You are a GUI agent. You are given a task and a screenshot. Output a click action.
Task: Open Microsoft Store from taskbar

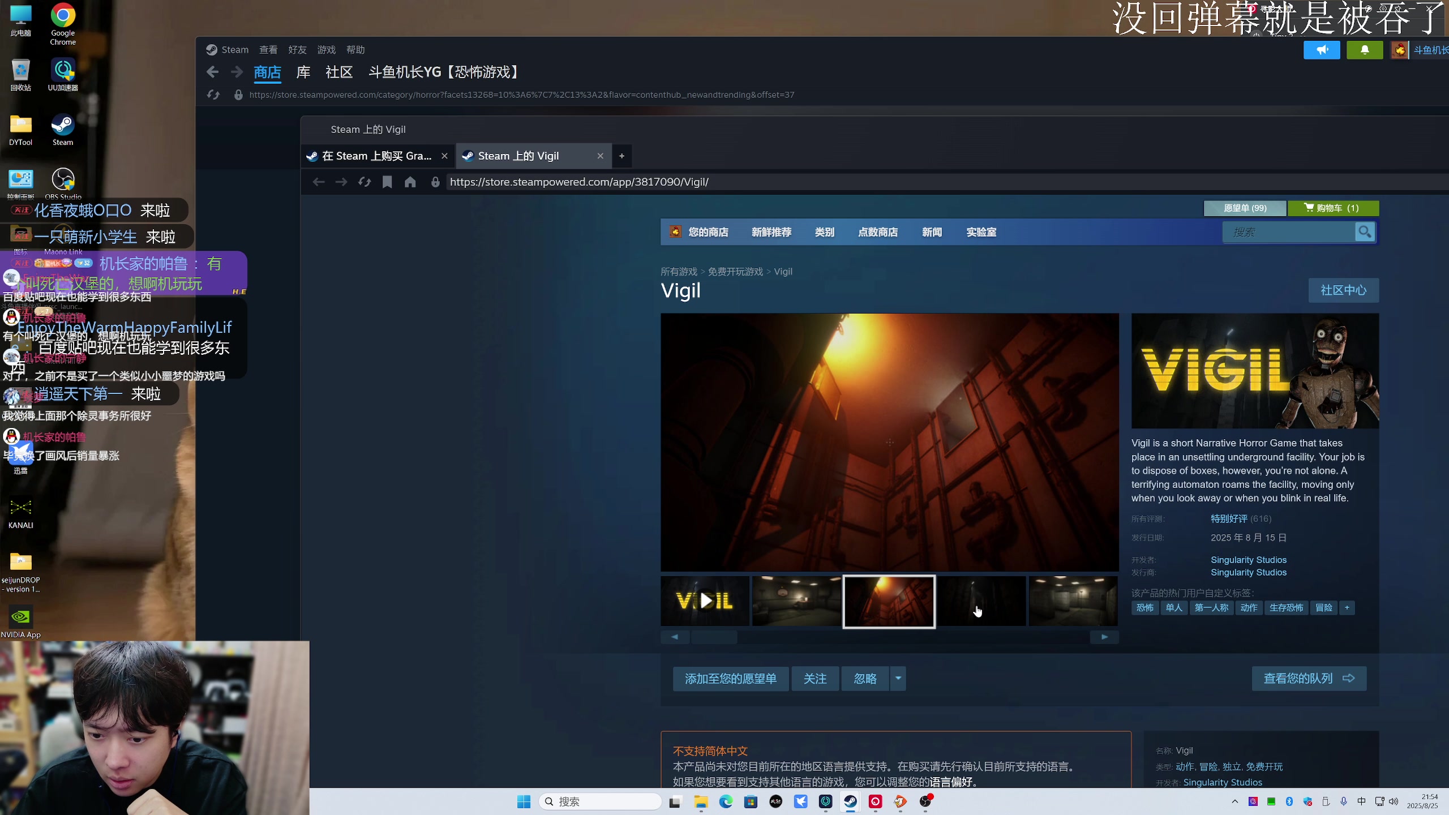pos(751,801)
